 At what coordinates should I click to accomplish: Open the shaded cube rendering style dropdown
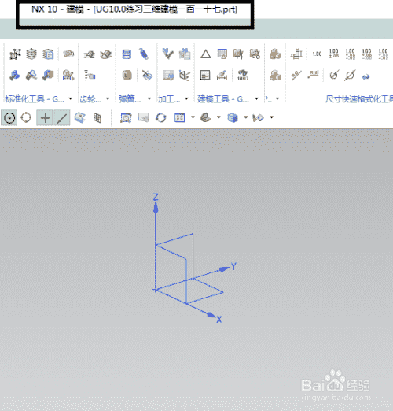(x=245, y=117)
